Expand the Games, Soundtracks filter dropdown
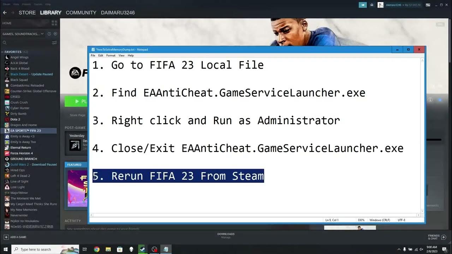Viewport: 452px width, 254px height. [x=23, y=34]
